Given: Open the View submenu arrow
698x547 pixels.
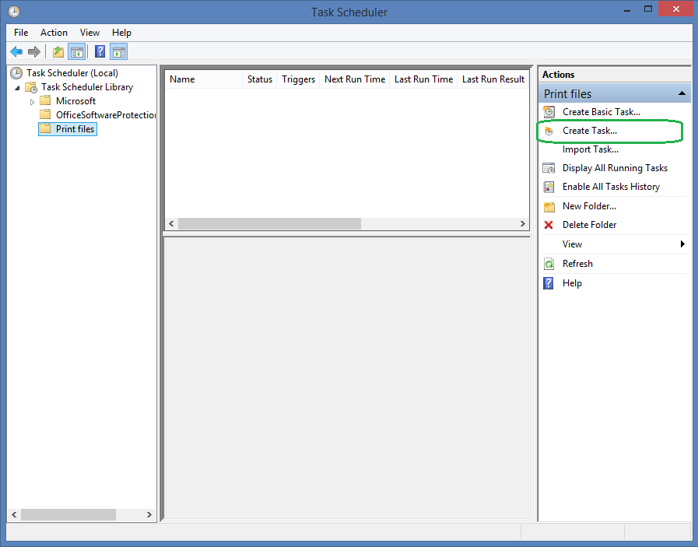Looking at the screenshot, I should (x=682, y=244).
